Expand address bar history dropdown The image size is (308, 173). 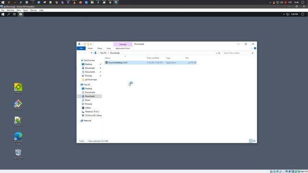(217, 53)
